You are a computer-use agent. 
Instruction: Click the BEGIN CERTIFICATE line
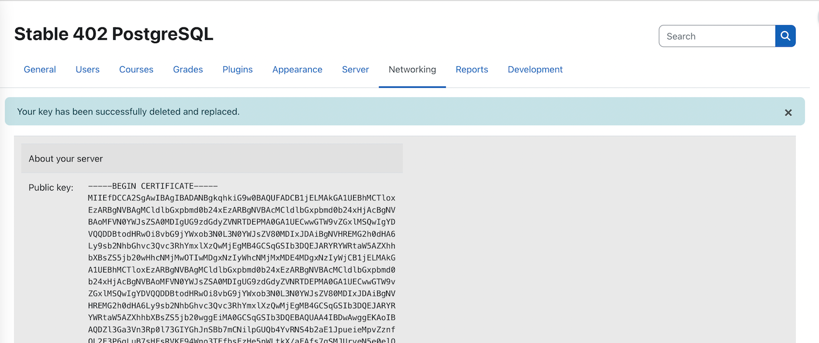[x=153, y=186]
